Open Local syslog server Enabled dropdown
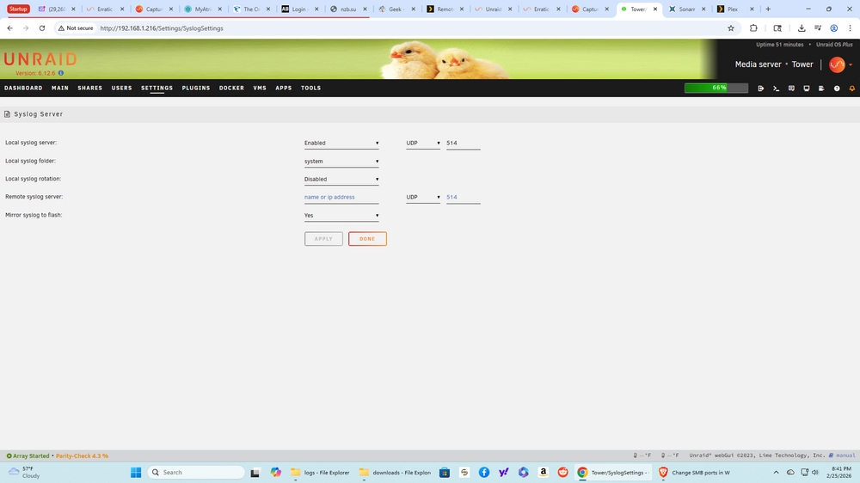Image resolution: width=860 pixels, height=483 pixels. click(x=341, y=143)
